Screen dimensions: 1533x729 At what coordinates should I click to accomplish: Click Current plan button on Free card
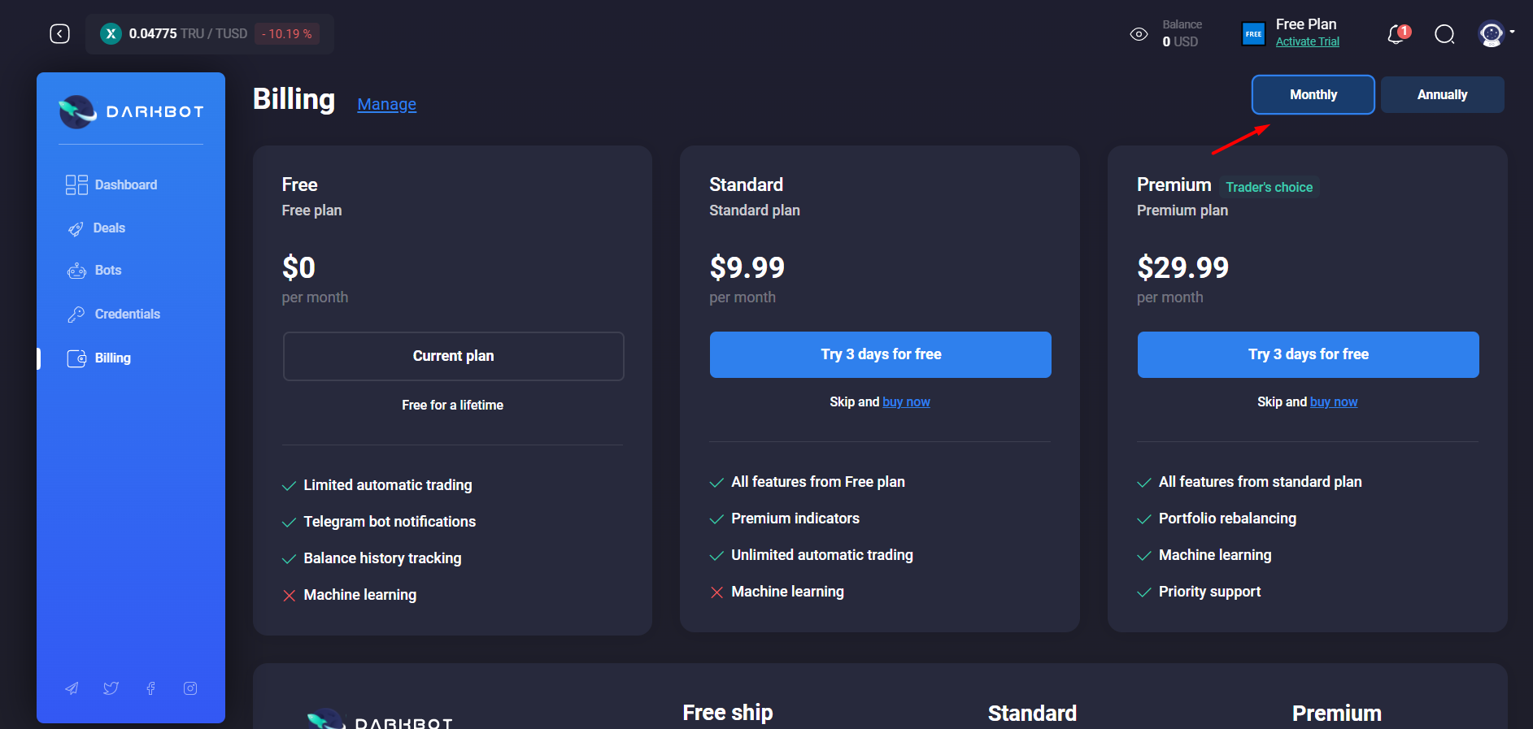click(454, 356)
